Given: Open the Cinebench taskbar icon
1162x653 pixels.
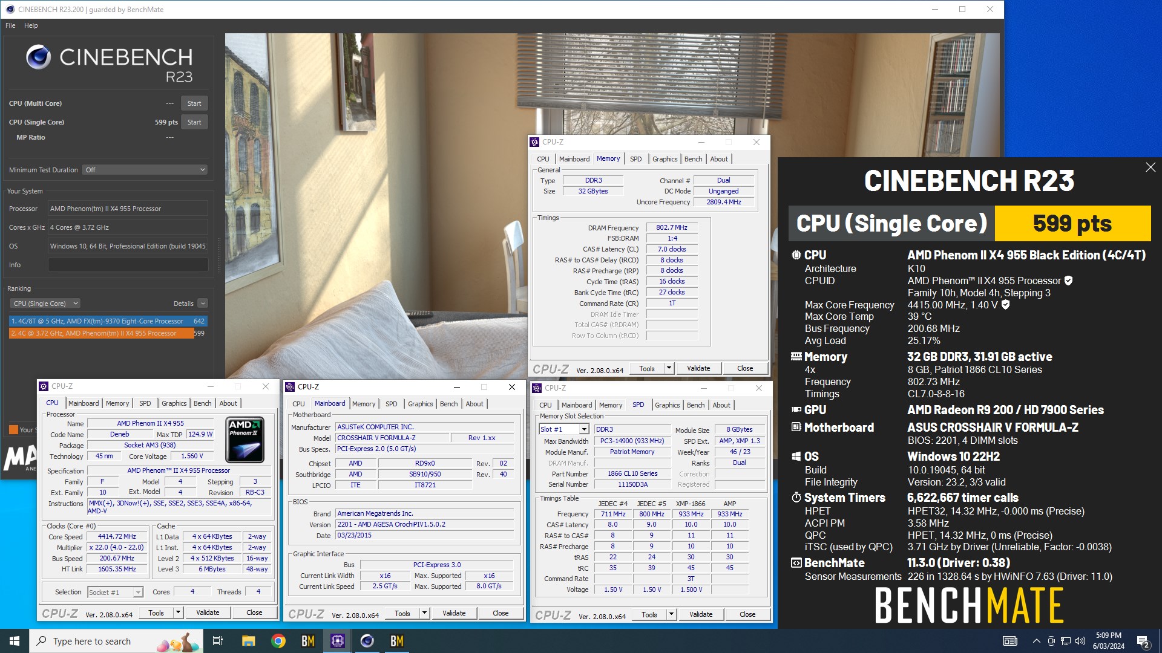Looking at the screenshot, I should 367,641.
